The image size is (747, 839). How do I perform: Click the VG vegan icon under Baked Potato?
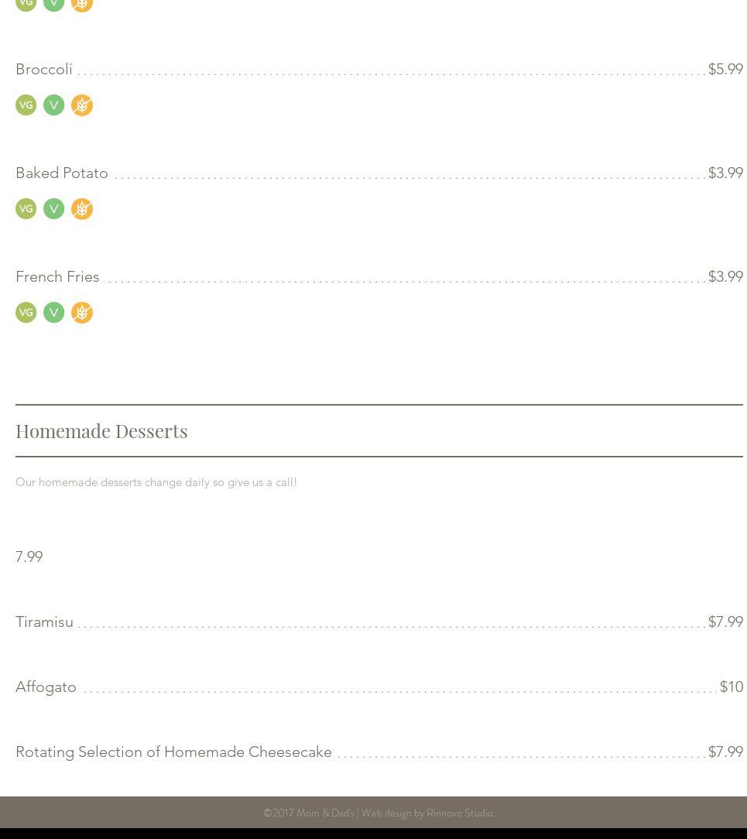[x=26, y=209]
